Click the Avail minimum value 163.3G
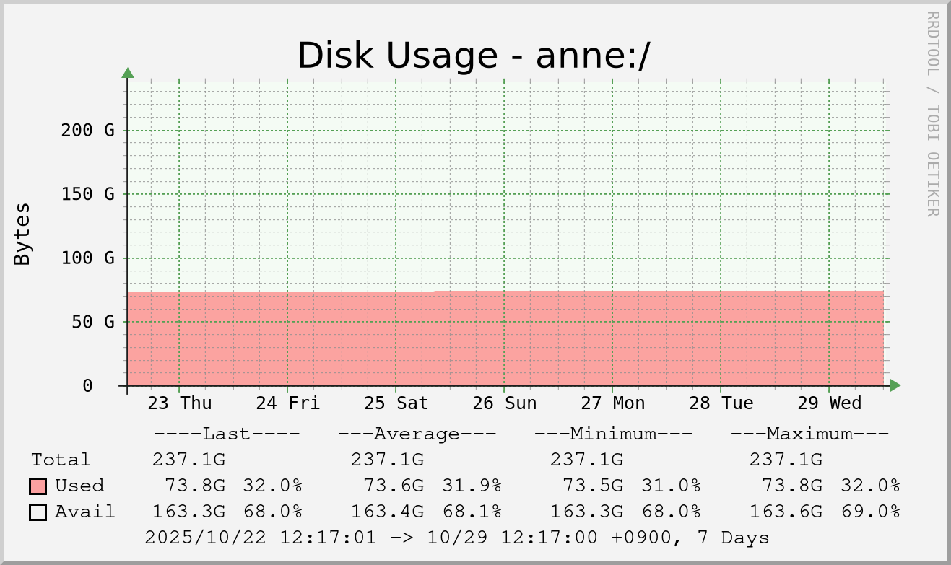951x565 pixels. coord(586,512)
